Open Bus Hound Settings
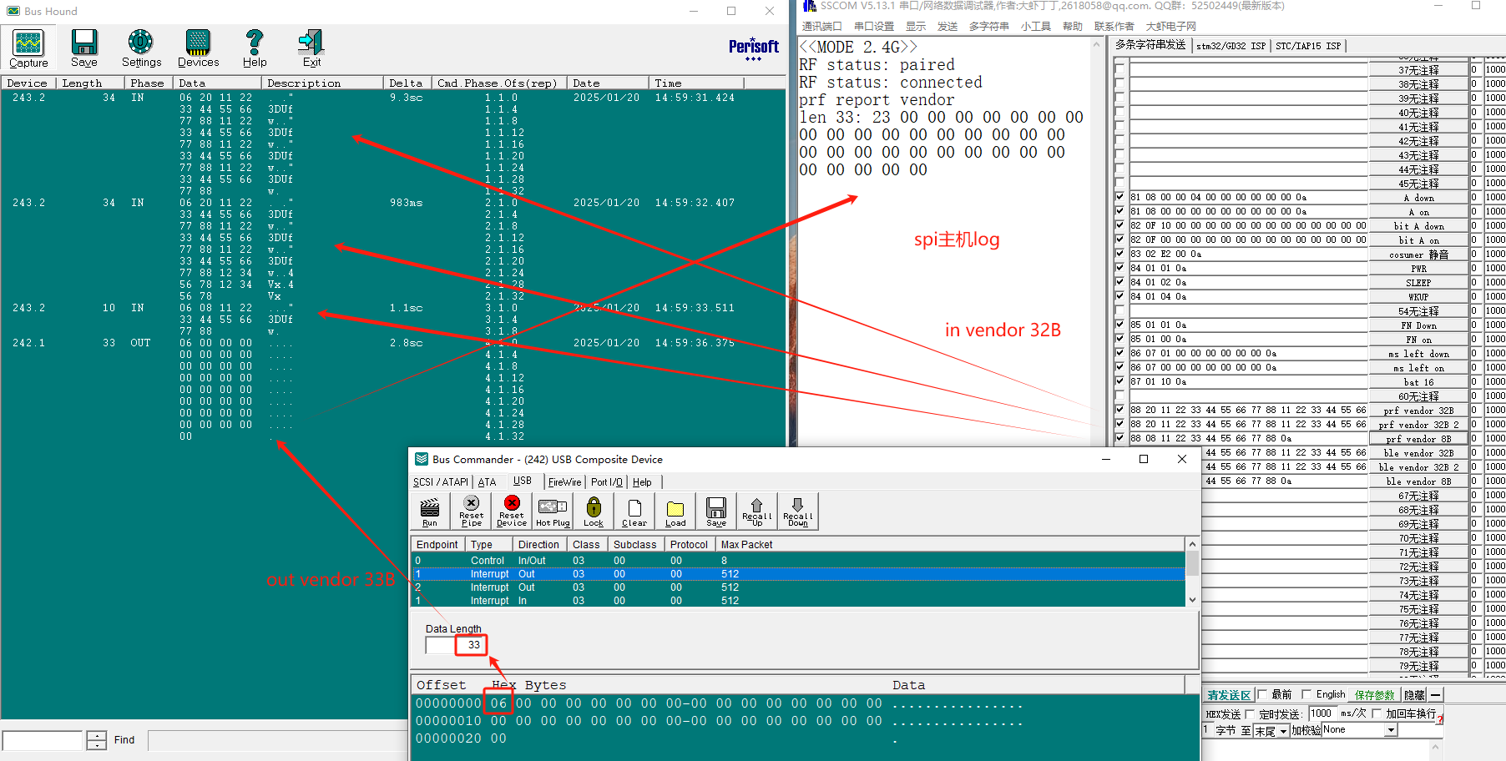The height and width of the screenshot is (761, 1506). [x=141, y=48]
